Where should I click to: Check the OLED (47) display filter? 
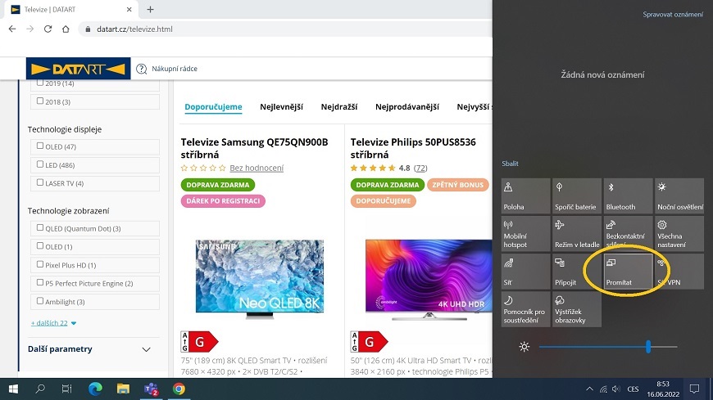[40, 146]
